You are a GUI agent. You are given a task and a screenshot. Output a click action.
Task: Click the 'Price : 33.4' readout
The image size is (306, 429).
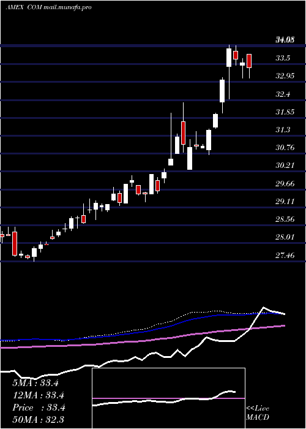pyautogui.click(x=39, y=408)
